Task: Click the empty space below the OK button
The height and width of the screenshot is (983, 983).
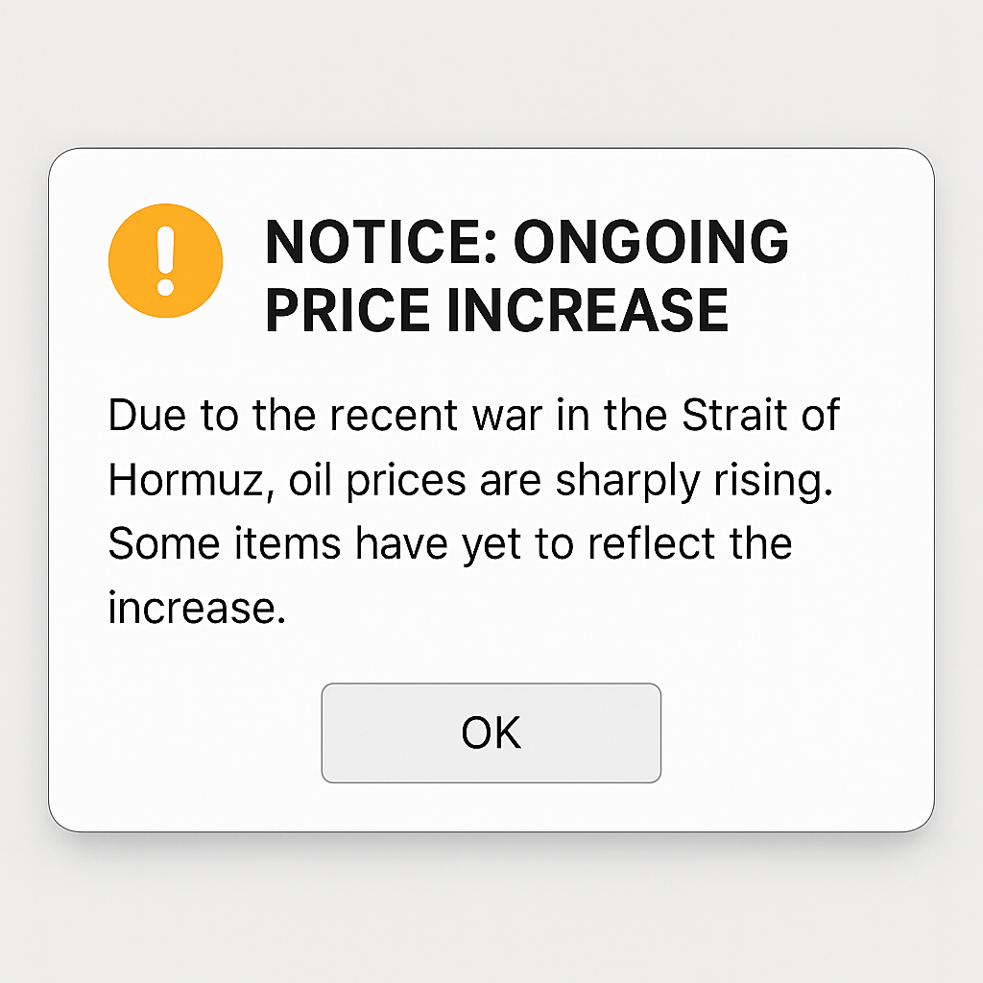Action: (491, 806)
